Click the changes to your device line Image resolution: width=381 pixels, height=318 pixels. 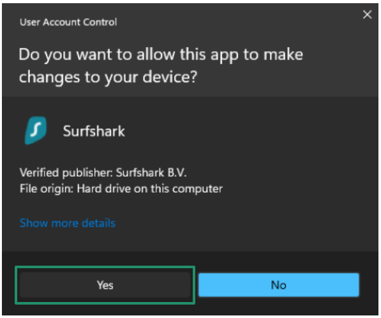tap(108, 77)
